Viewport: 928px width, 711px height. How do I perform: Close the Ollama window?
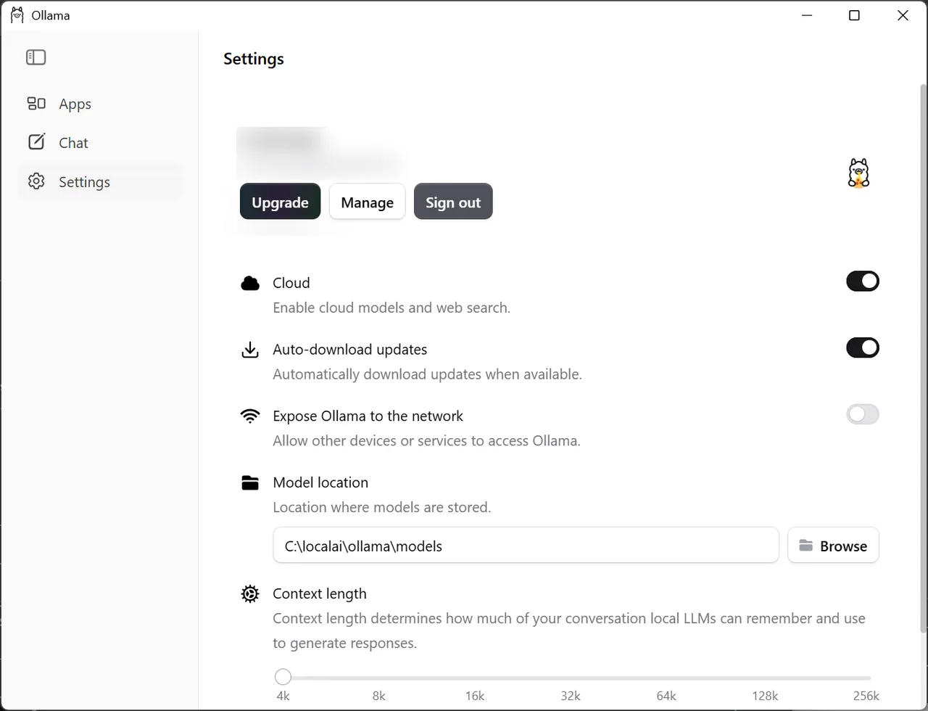[903, 15]
